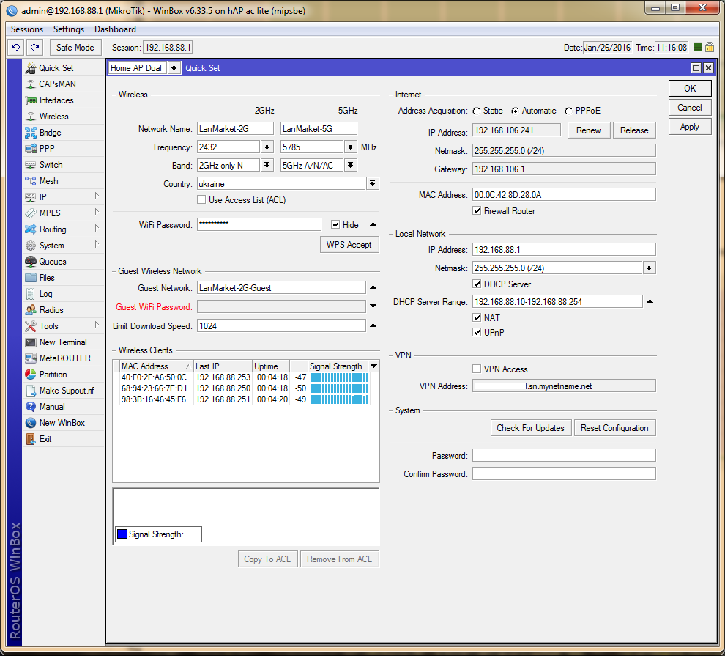Select the PPPoE address acquisition option

(x=568, y=111)
